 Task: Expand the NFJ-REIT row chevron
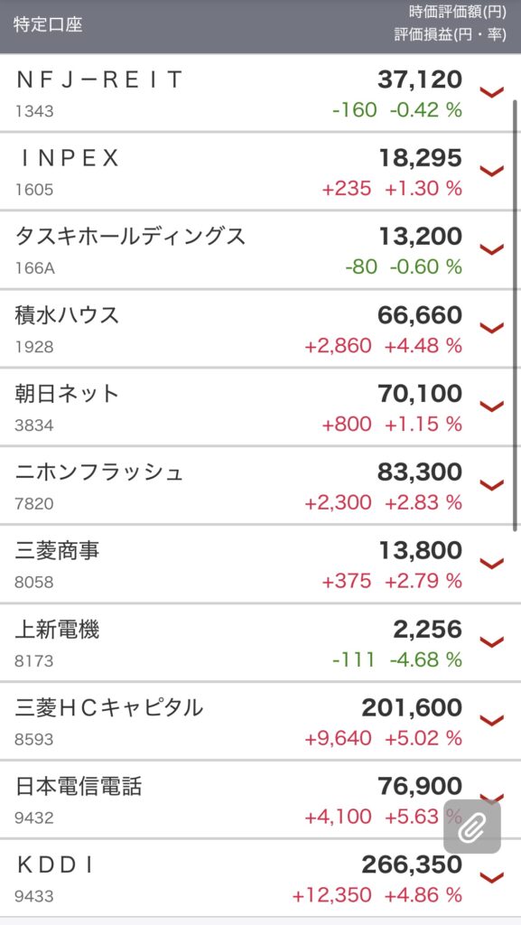point(491,92)
